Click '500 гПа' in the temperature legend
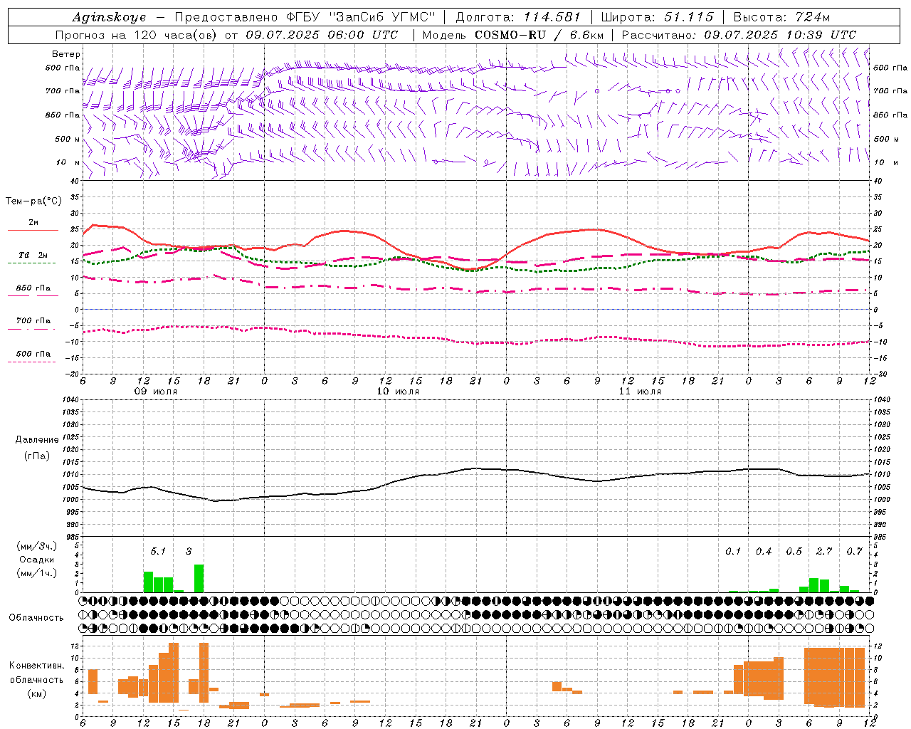 33,354
